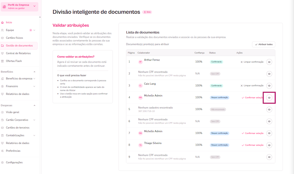Click the icon beside Visão geral
Viewport: 294px width, 174px height.
click(x=2, y=112)
